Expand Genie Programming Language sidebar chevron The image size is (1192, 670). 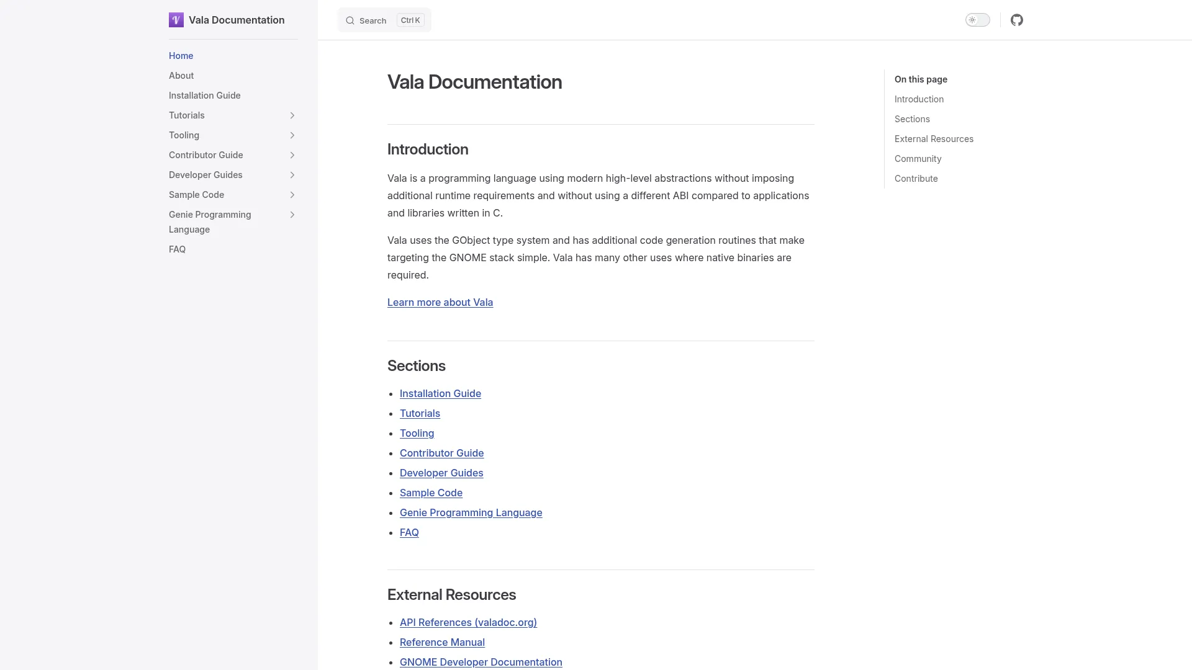coord(292,215)
